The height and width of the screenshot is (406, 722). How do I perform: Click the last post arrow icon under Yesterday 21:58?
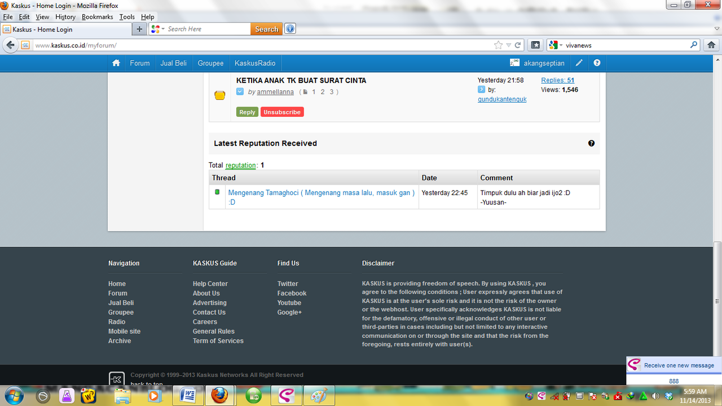[481, 89]
